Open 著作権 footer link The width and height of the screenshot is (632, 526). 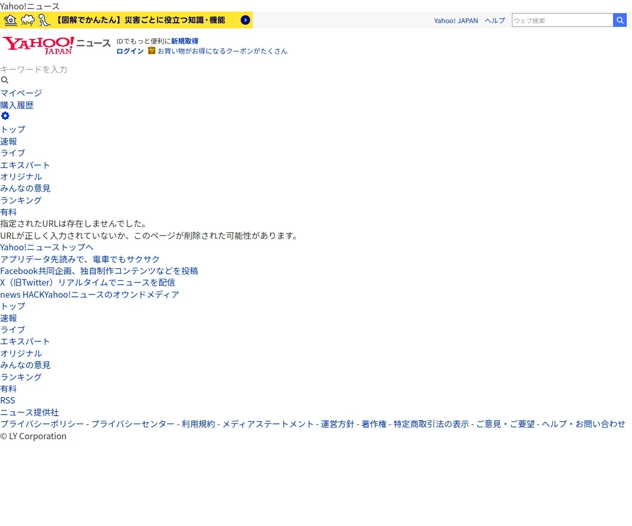point(374,424)
